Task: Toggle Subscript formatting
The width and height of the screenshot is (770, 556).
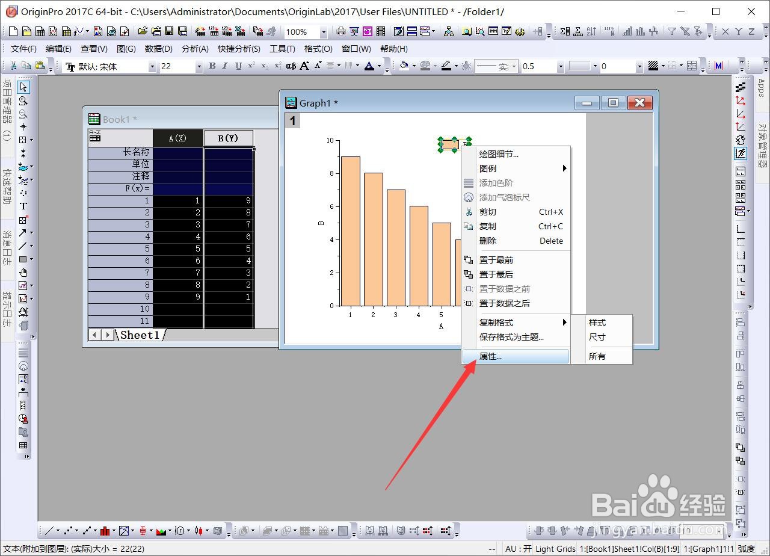Action: 265,66
